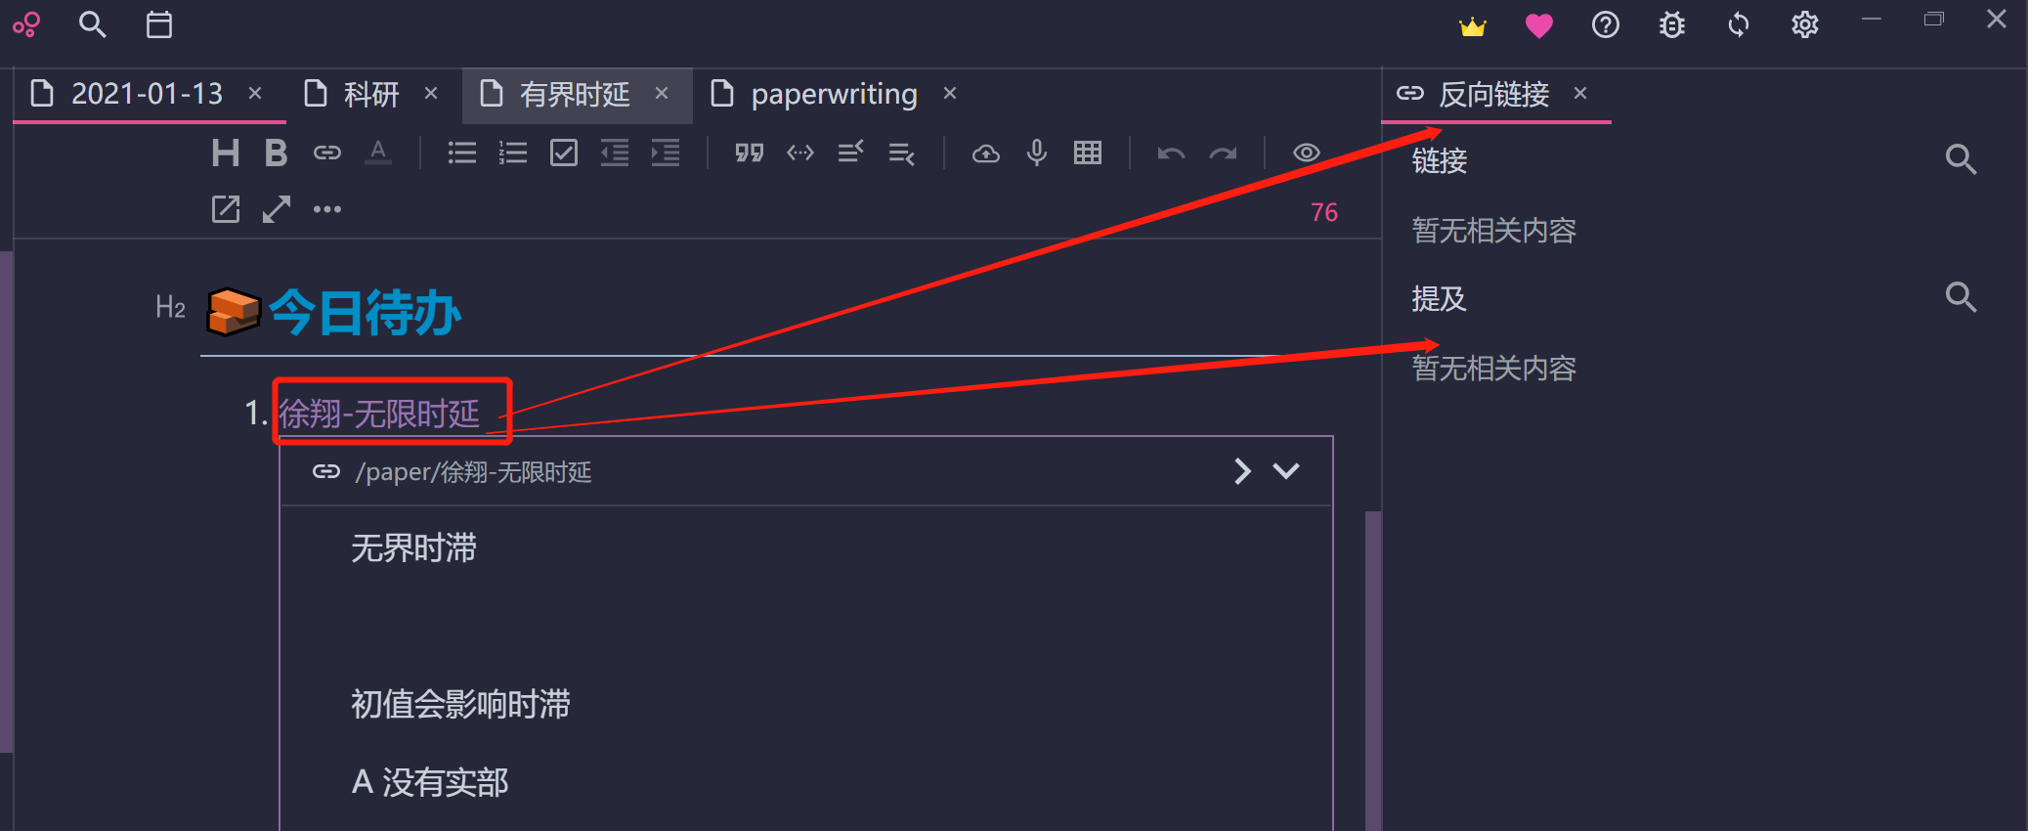Insert a link from the toolbar

327,153
